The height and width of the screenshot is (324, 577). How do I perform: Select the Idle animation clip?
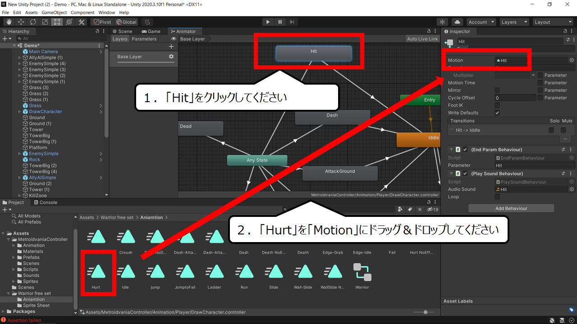point(125,276)
